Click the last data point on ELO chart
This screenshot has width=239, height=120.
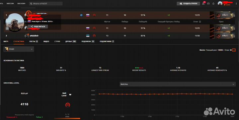click(x=232, y=94)
